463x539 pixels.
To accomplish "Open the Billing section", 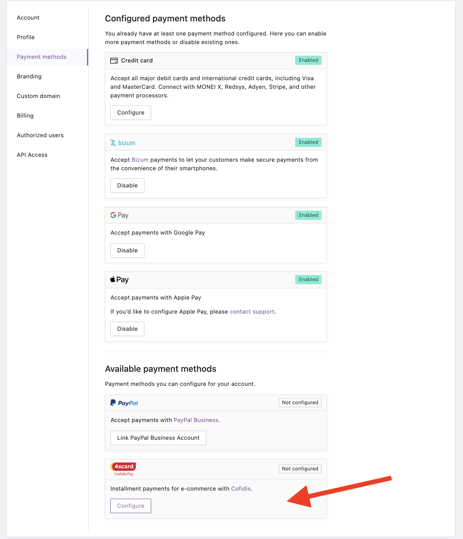I will (x=25, y=116).
